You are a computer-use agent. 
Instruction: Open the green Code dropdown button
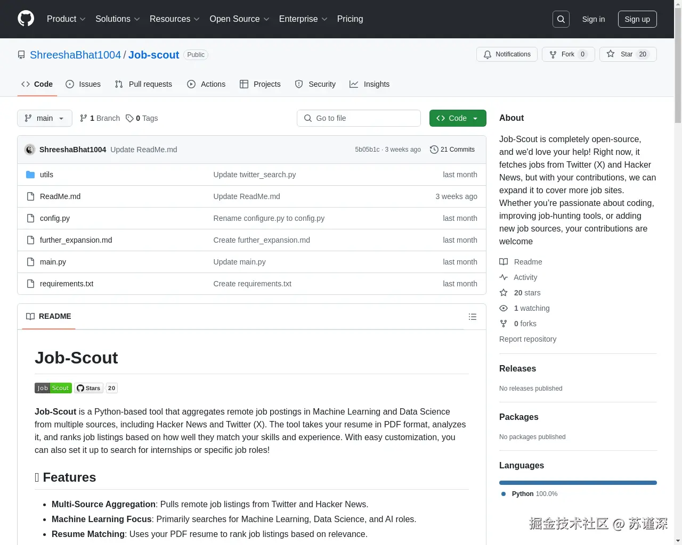pos(458,118)
